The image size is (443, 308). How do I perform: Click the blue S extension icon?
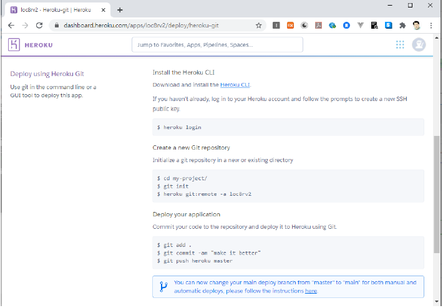point(389,26)
